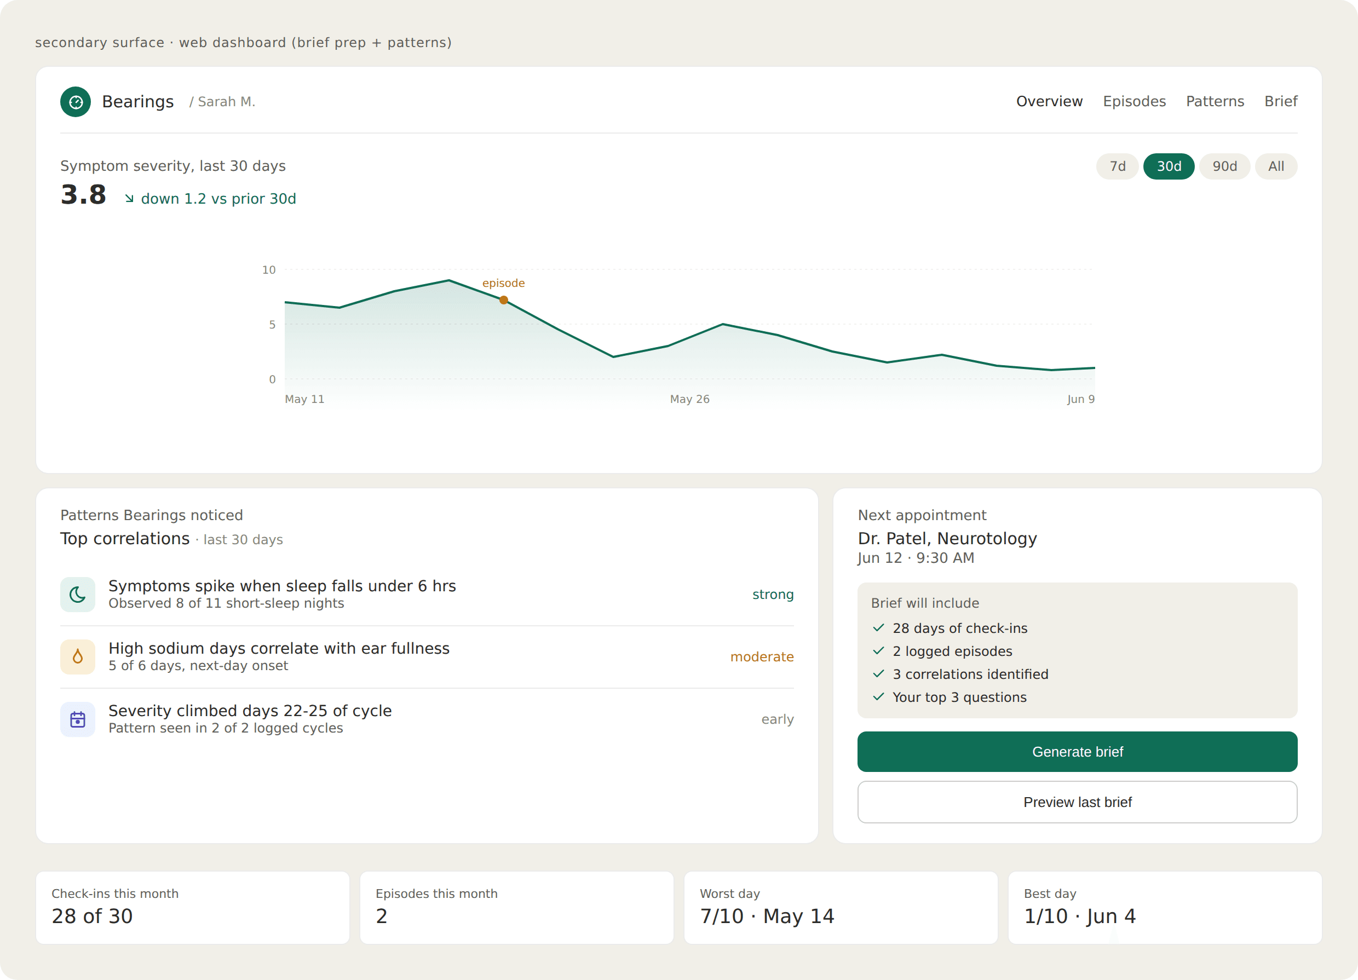Click the episode label on the chart
This screenshot has height=980, width=1358.
504,283
